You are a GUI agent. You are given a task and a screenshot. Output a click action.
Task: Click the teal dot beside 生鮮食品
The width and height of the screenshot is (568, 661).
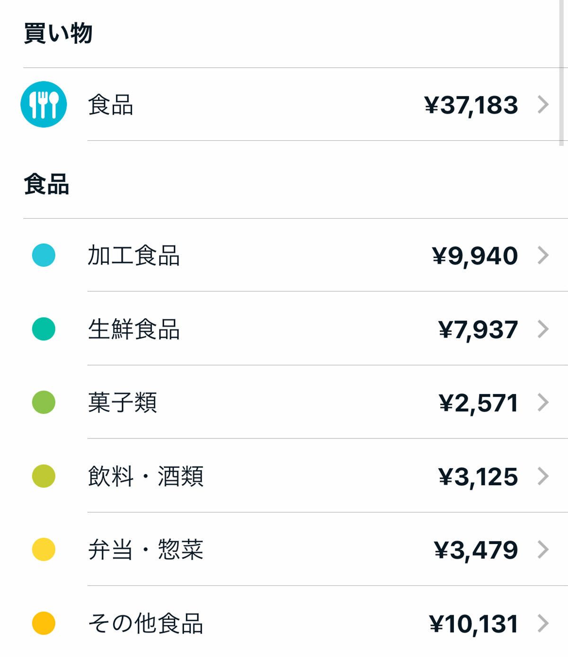[x=44, y=329]
